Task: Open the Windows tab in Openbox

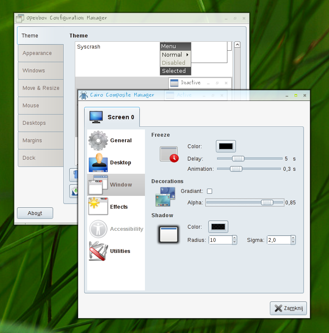Action: 41,71
